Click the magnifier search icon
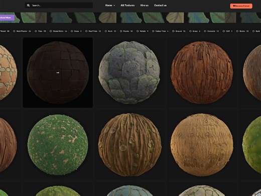This screenshot has height=196, width=261. click(x=28, y=6)
